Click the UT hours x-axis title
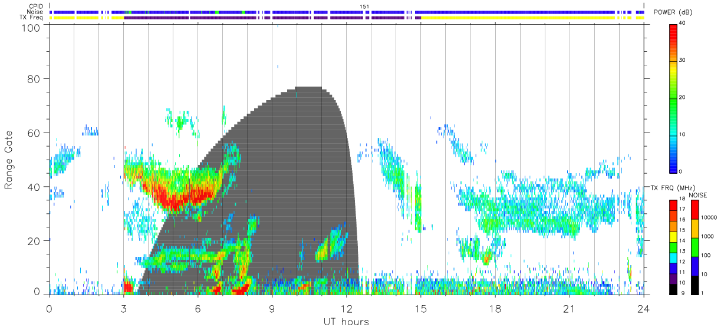 point(346,322)
